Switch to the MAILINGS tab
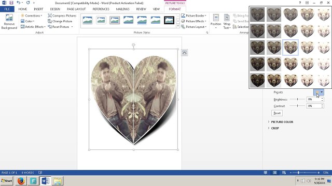The height and width of the screenshot is (186, 332). (122, 9)
